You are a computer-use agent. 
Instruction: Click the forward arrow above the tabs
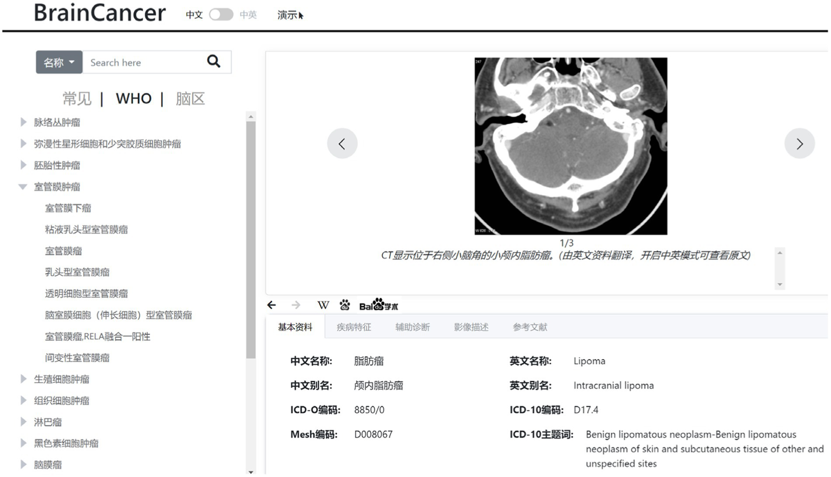pos(296,306)
